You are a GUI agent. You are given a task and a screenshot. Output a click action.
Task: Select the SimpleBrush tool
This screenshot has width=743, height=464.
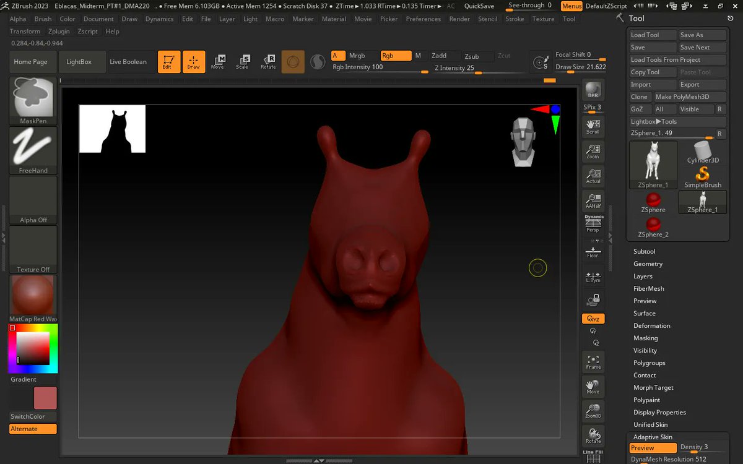[703, 177]
